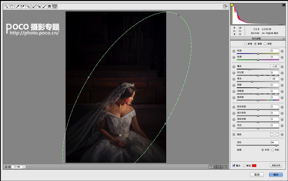
Task: Select the Hand pan tool
Action: click(x=12, y=6)
